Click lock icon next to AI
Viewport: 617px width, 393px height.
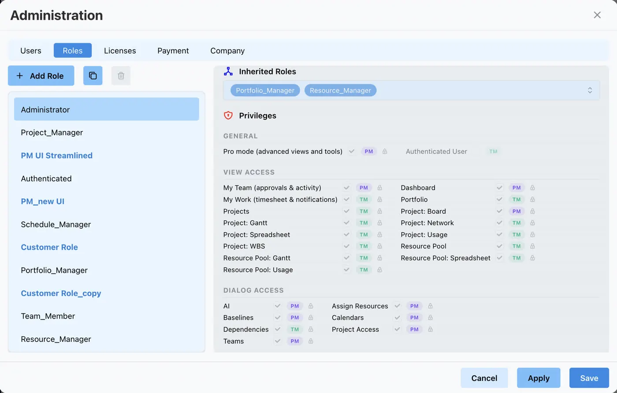(311, 306)
